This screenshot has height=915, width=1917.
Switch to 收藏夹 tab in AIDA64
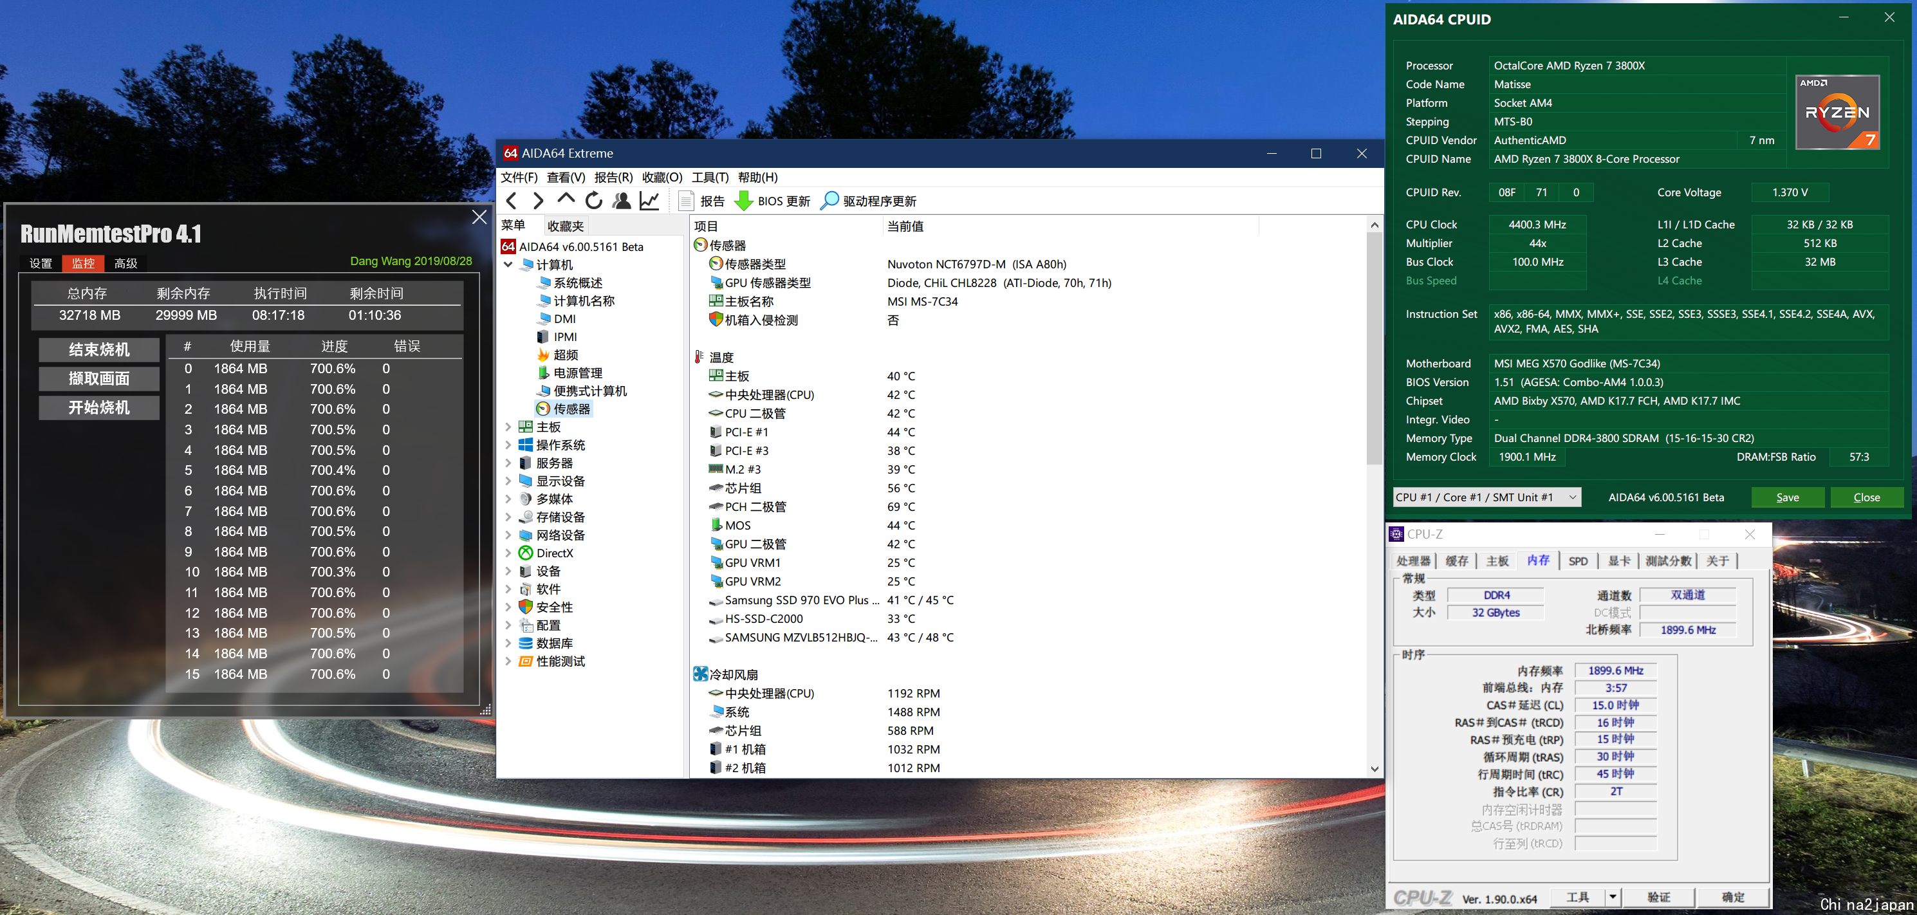566,225
